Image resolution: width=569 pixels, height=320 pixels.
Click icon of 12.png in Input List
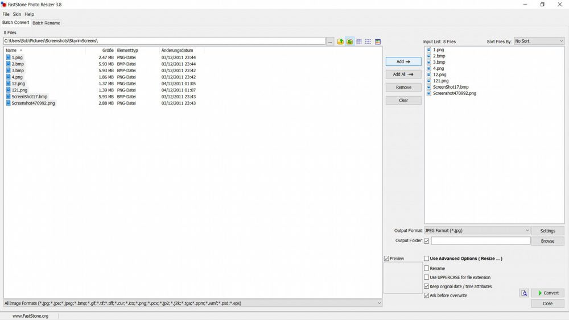[x=429, y=74]
